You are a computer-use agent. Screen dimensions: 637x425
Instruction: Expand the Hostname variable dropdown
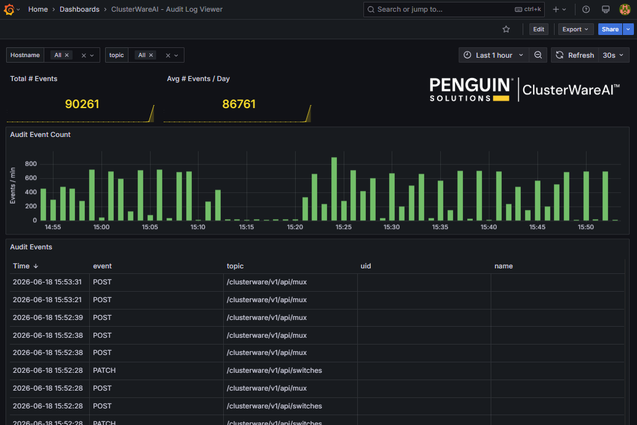tap(92, 56)
